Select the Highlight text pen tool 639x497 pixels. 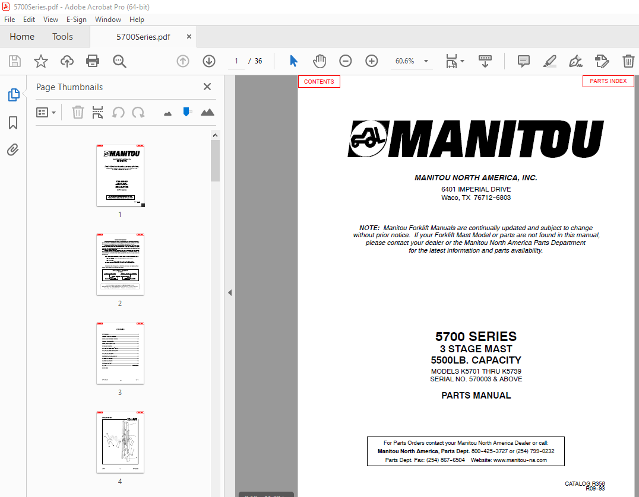(x=550, y=61)
